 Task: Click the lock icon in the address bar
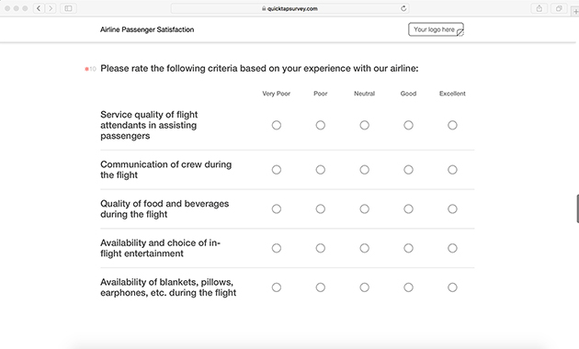264,8
